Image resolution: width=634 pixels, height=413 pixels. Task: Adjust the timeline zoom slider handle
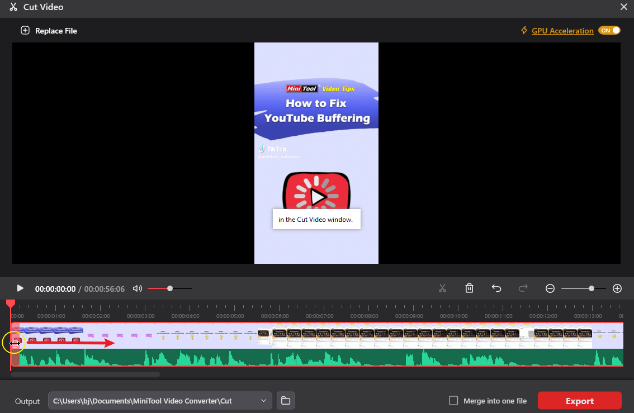[592, 288]
